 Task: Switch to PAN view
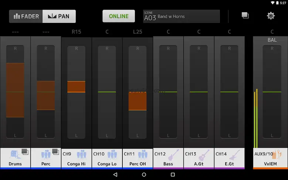[59, 16]
